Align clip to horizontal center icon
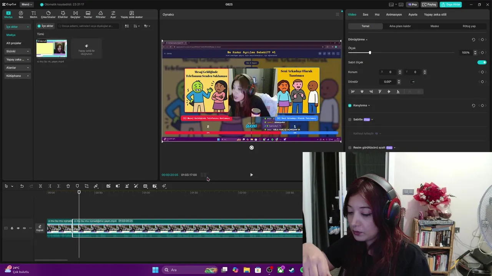This screenshot has width=492, height=276. (x=362, y=92)
